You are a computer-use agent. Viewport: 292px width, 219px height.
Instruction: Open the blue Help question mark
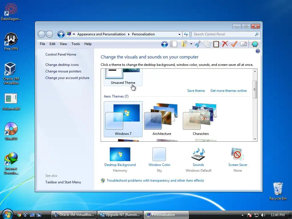click(258, 51)
